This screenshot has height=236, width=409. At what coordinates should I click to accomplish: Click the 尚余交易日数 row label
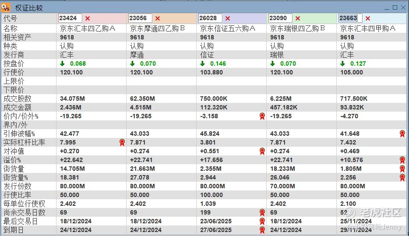coord(24,212)
